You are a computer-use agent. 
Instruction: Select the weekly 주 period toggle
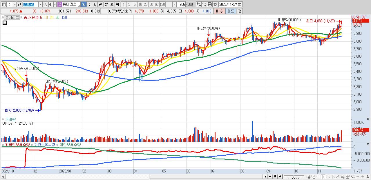(89, 4)
